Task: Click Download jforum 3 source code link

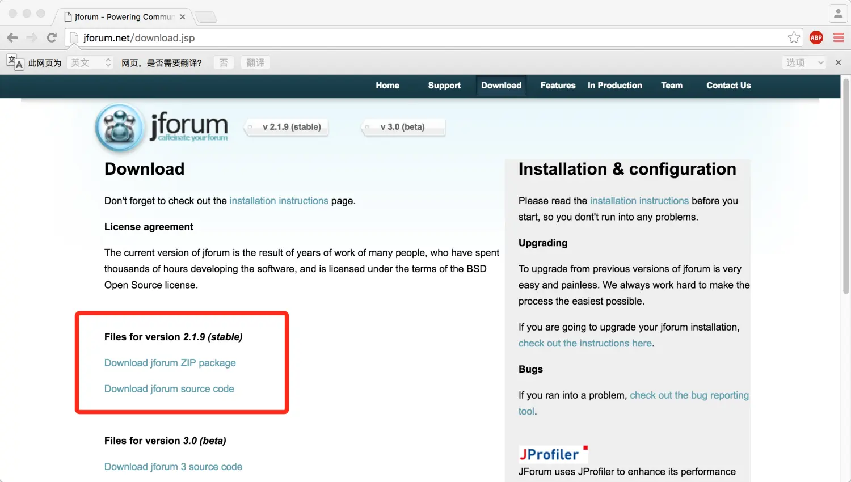Action: [x=173, y=467]
